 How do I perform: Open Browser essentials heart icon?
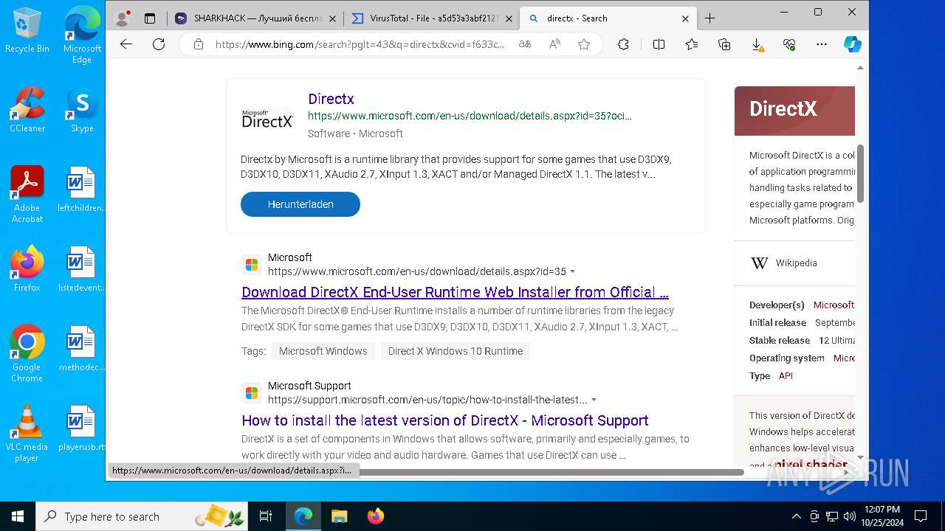(789, 44)
